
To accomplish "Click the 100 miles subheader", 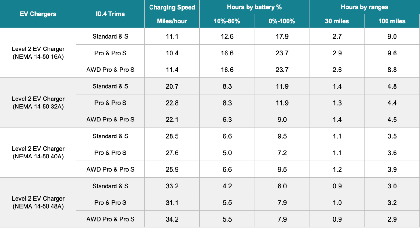I will [x=392, y=21].
